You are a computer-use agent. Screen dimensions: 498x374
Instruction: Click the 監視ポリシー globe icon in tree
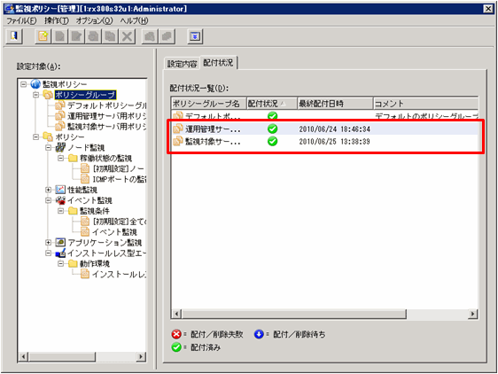[35, 84]
